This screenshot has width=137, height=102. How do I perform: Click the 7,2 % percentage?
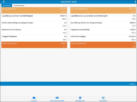[x=134, y=26]
